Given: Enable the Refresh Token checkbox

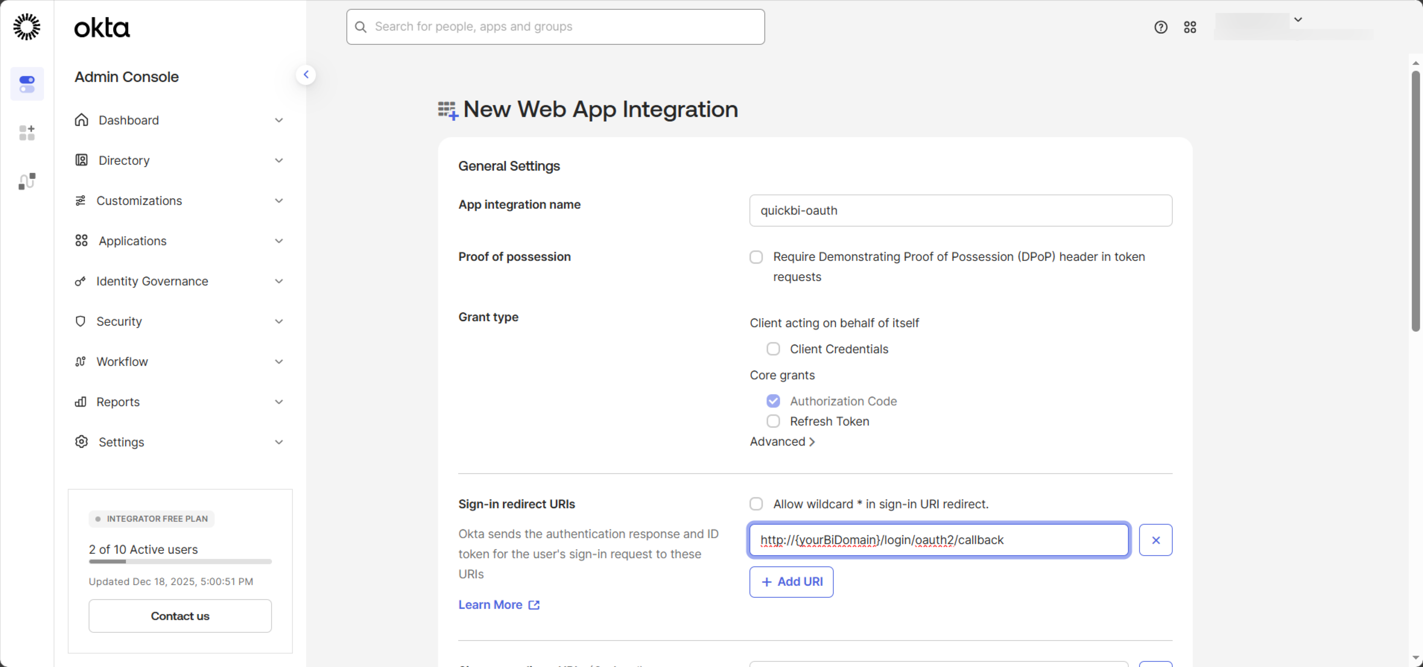Looking at the screenshot, I should point(773,422).
